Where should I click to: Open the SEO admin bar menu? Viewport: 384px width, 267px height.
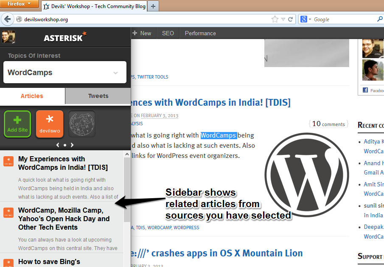pyautogui.click(x=168, y=33)
